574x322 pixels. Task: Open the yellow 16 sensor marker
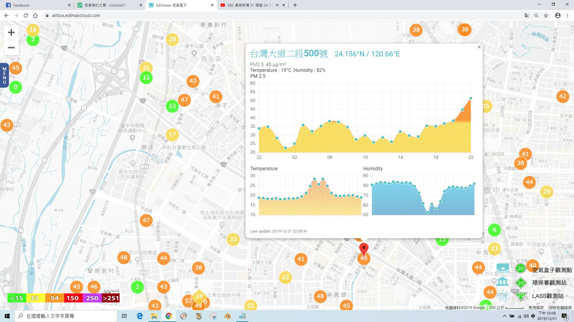pos(33,30)
